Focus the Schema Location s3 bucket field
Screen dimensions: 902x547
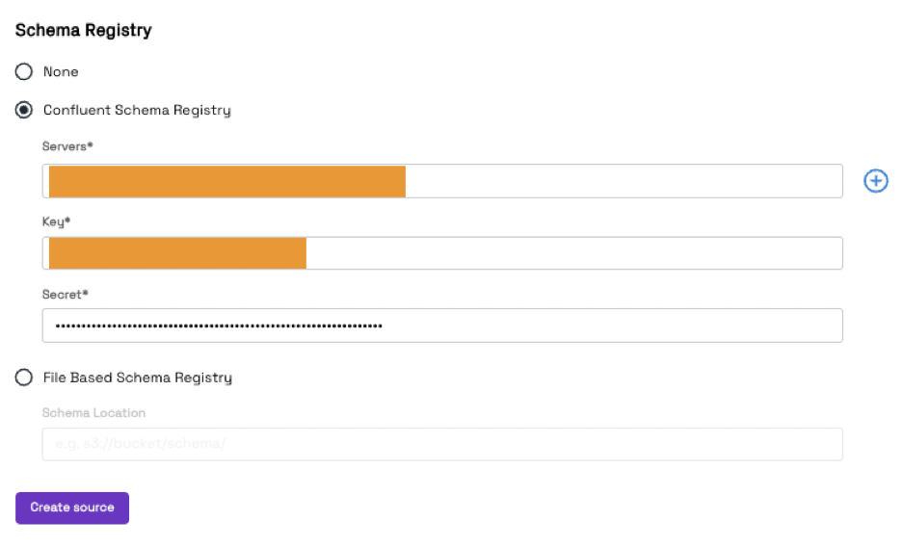[442, 444]
